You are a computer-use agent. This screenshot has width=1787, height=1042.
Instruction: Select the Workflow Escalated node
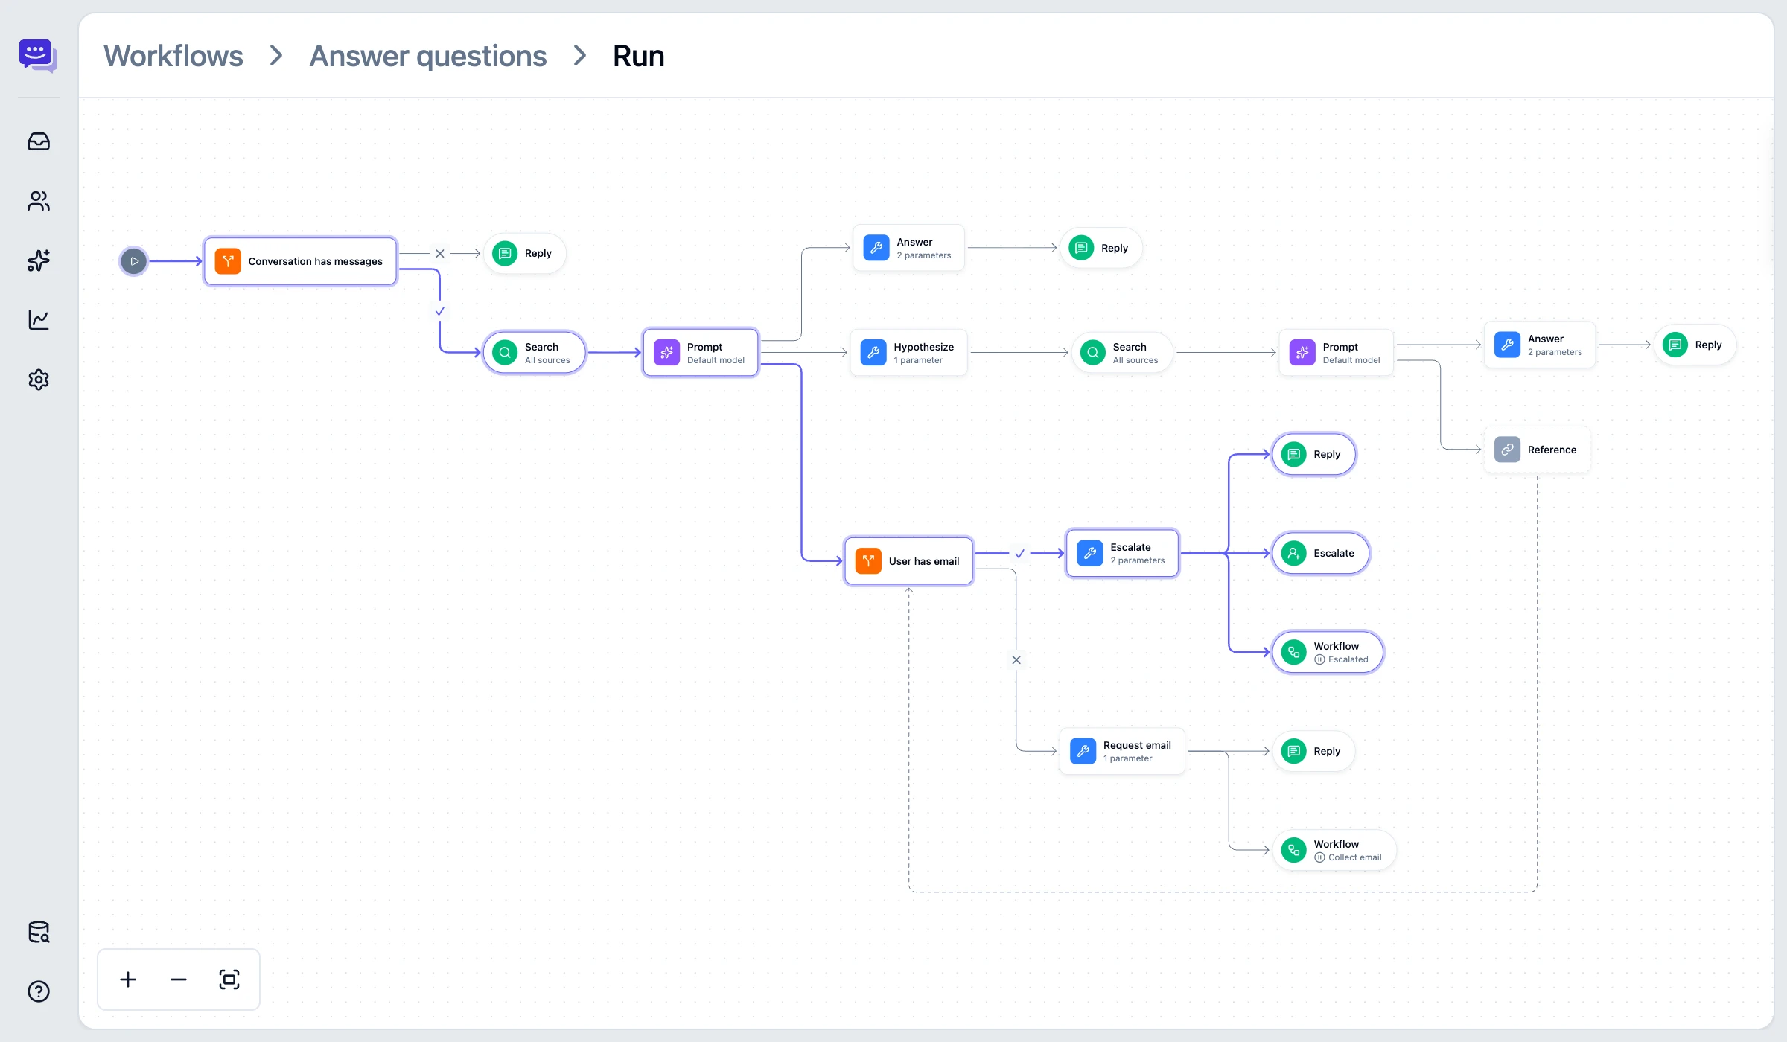1328,652
